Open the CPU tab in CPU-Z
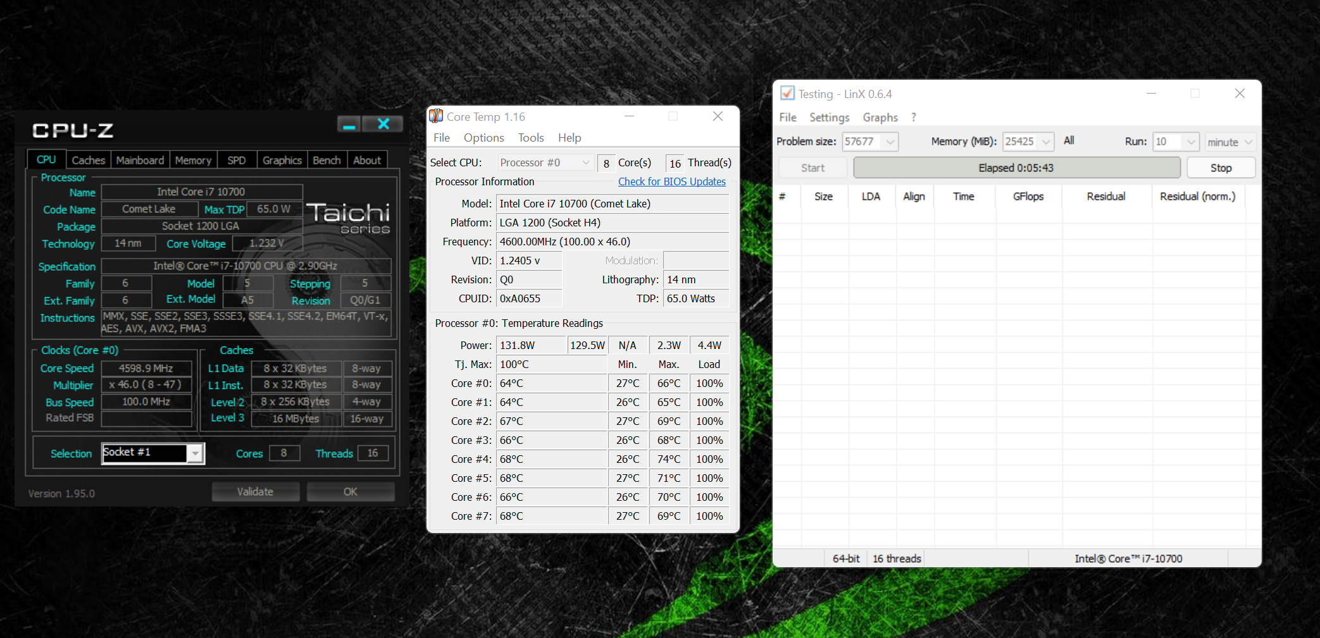 point(46,160)
